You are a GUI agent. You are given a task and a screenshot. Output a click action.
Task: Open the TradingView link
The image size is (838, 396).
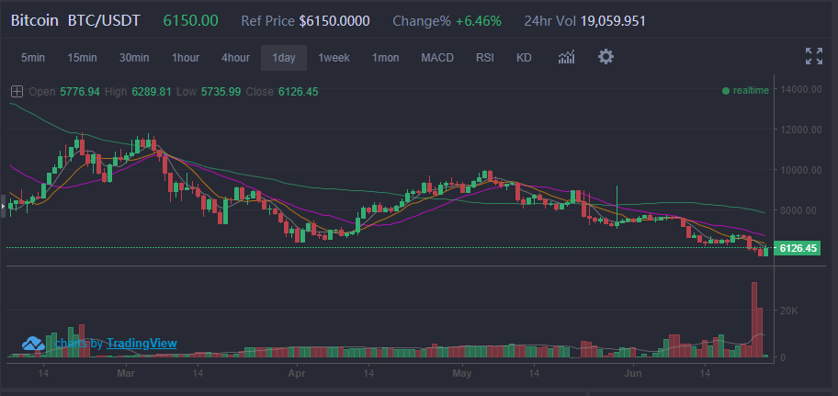(142, 344)
